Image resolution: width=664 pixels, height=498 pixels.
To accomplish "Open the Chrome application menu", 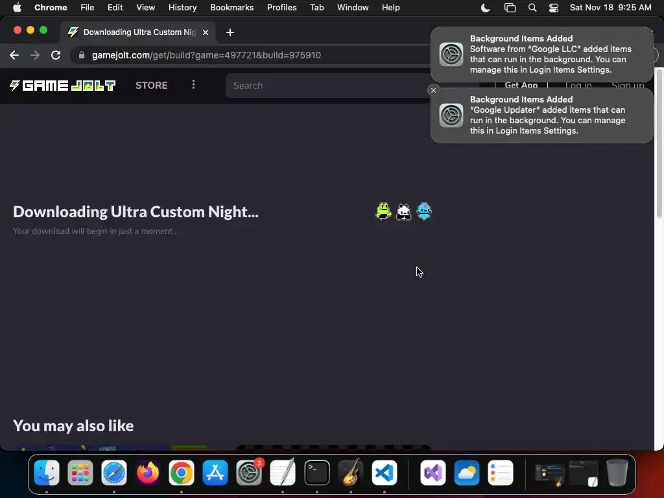I will 51,8.
